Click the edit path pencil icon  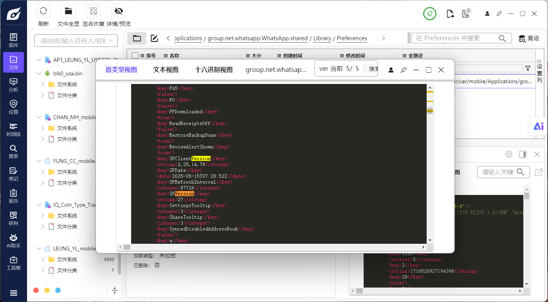[x=154, y=38]
